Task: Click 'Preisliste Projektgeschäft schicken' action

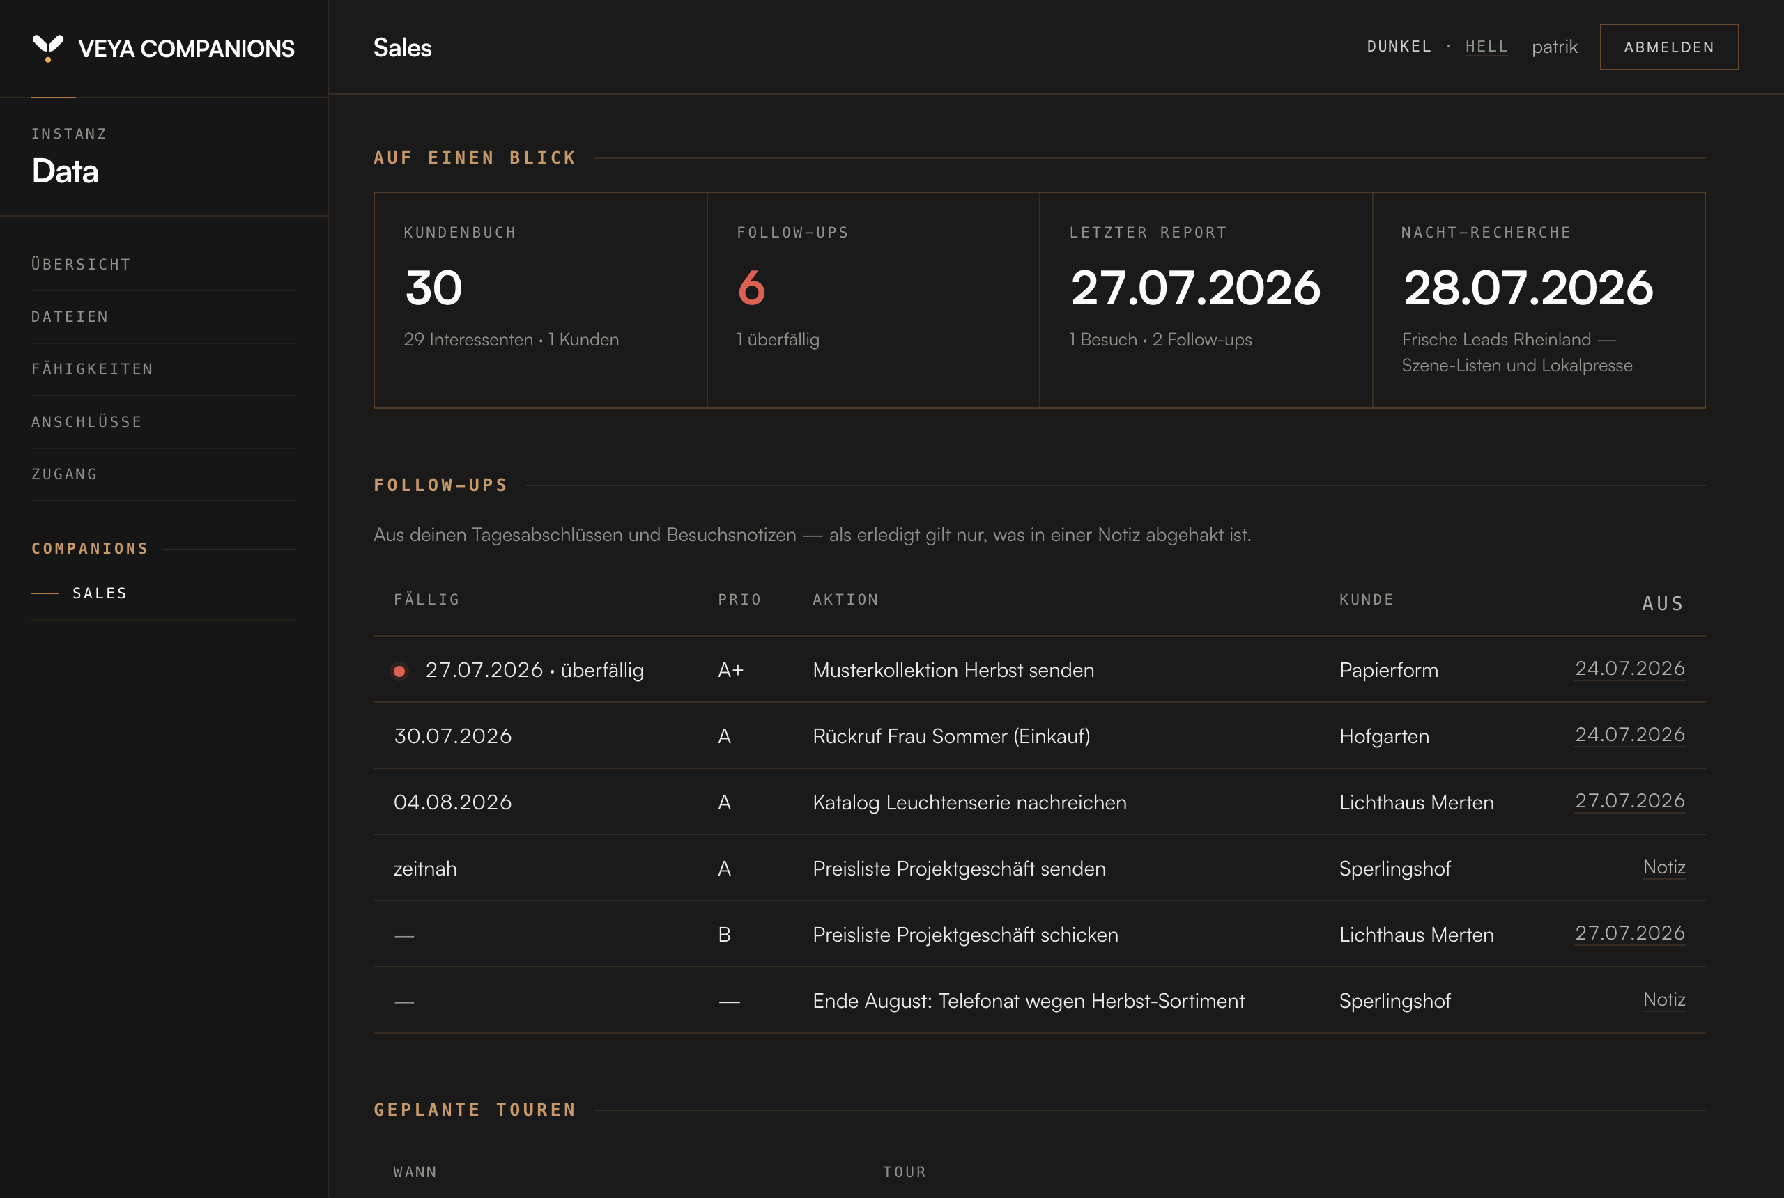Action: 965,935
